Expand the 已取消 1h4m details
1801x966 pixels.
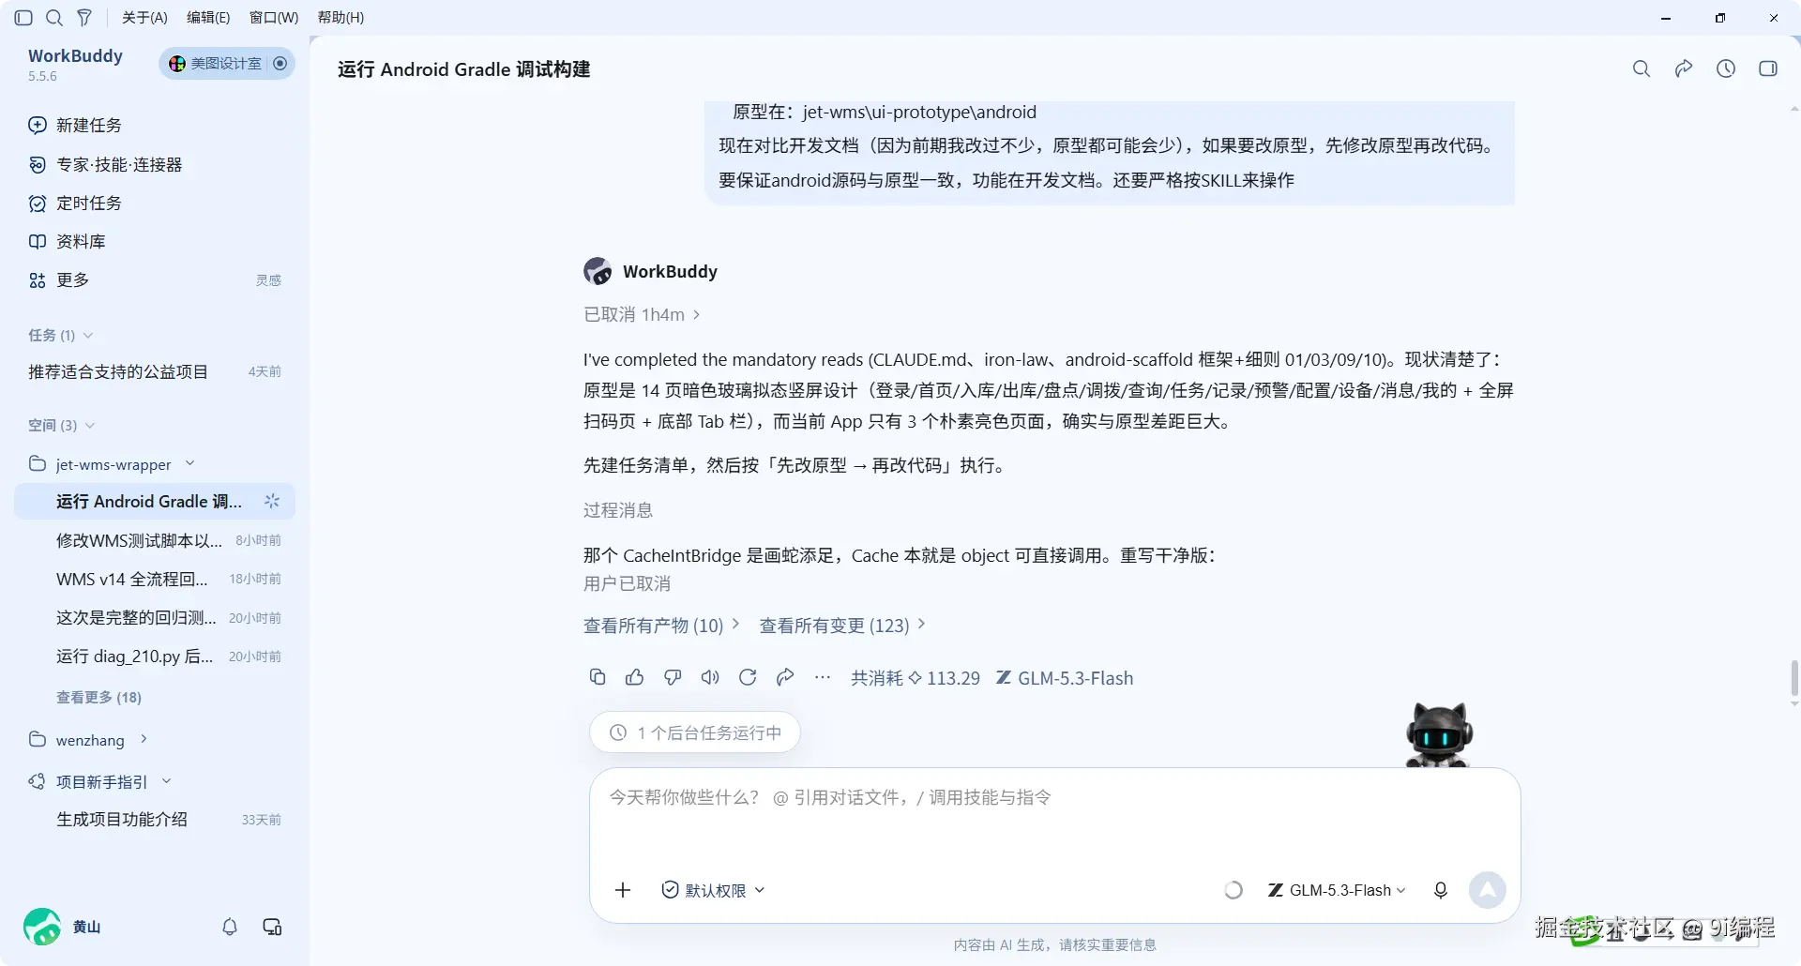coord(642,315)
